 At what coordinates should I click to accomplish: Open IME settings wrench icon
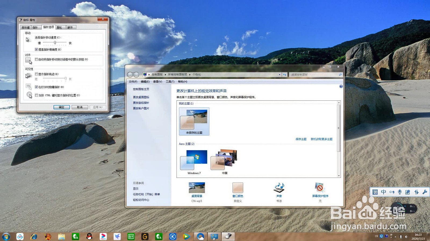(x=425, y=192)
